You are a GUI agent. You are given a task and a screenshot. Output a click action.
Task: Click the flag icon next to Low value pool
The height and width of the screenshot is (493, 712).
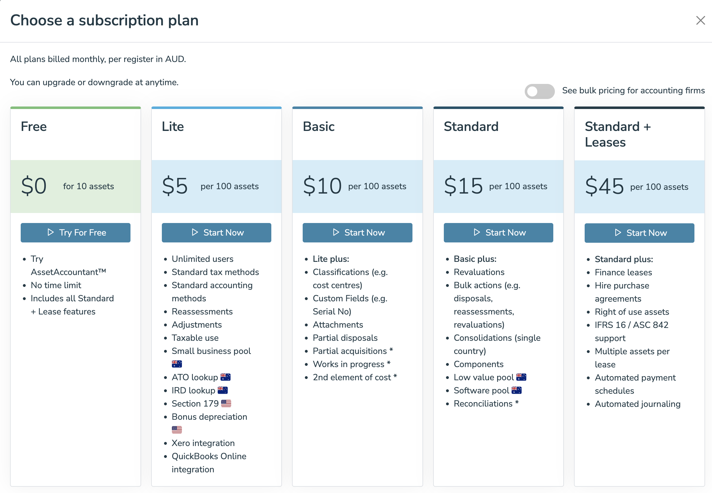pos(520,377)
